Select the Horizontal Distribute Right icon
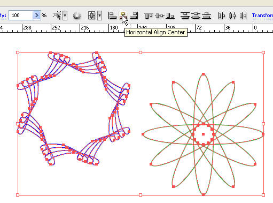273x203 pixels. pos(243,16)
